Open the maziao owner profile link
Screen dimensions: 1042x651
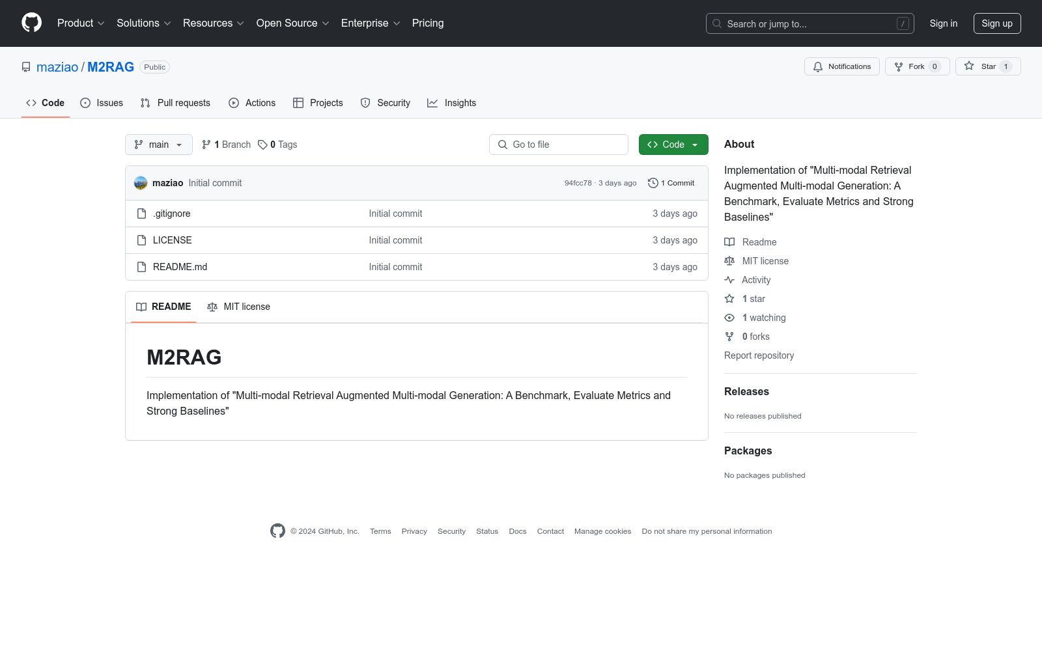57,67
